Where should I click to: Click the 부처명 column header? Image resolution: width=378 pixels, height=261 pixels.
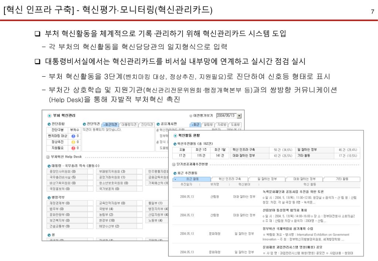tap(215, 184)
